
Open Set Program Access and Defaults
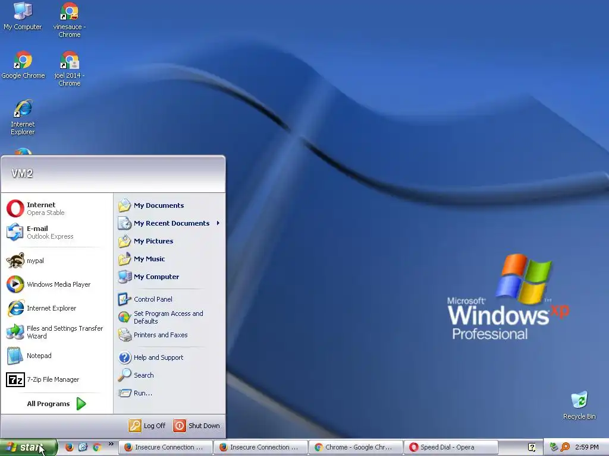tap(169, 317)
